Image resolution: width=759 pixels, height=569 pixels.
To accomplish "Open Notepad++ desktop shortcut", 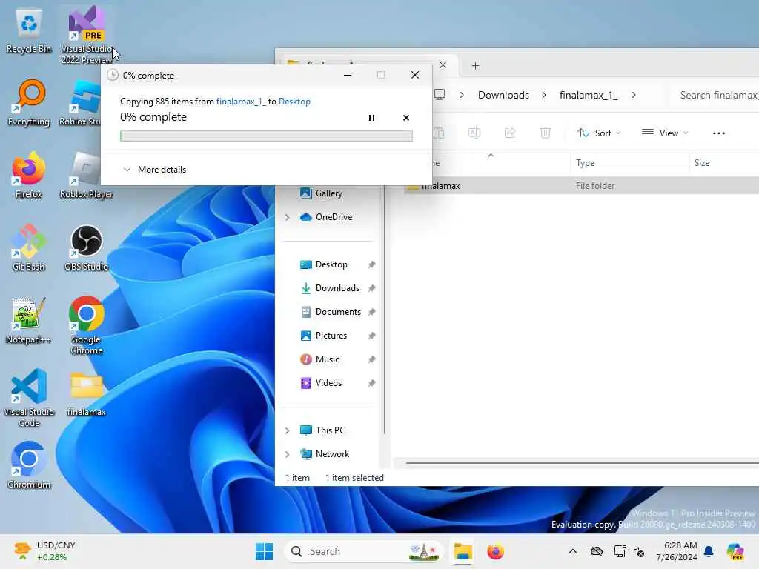I will 29,320.
